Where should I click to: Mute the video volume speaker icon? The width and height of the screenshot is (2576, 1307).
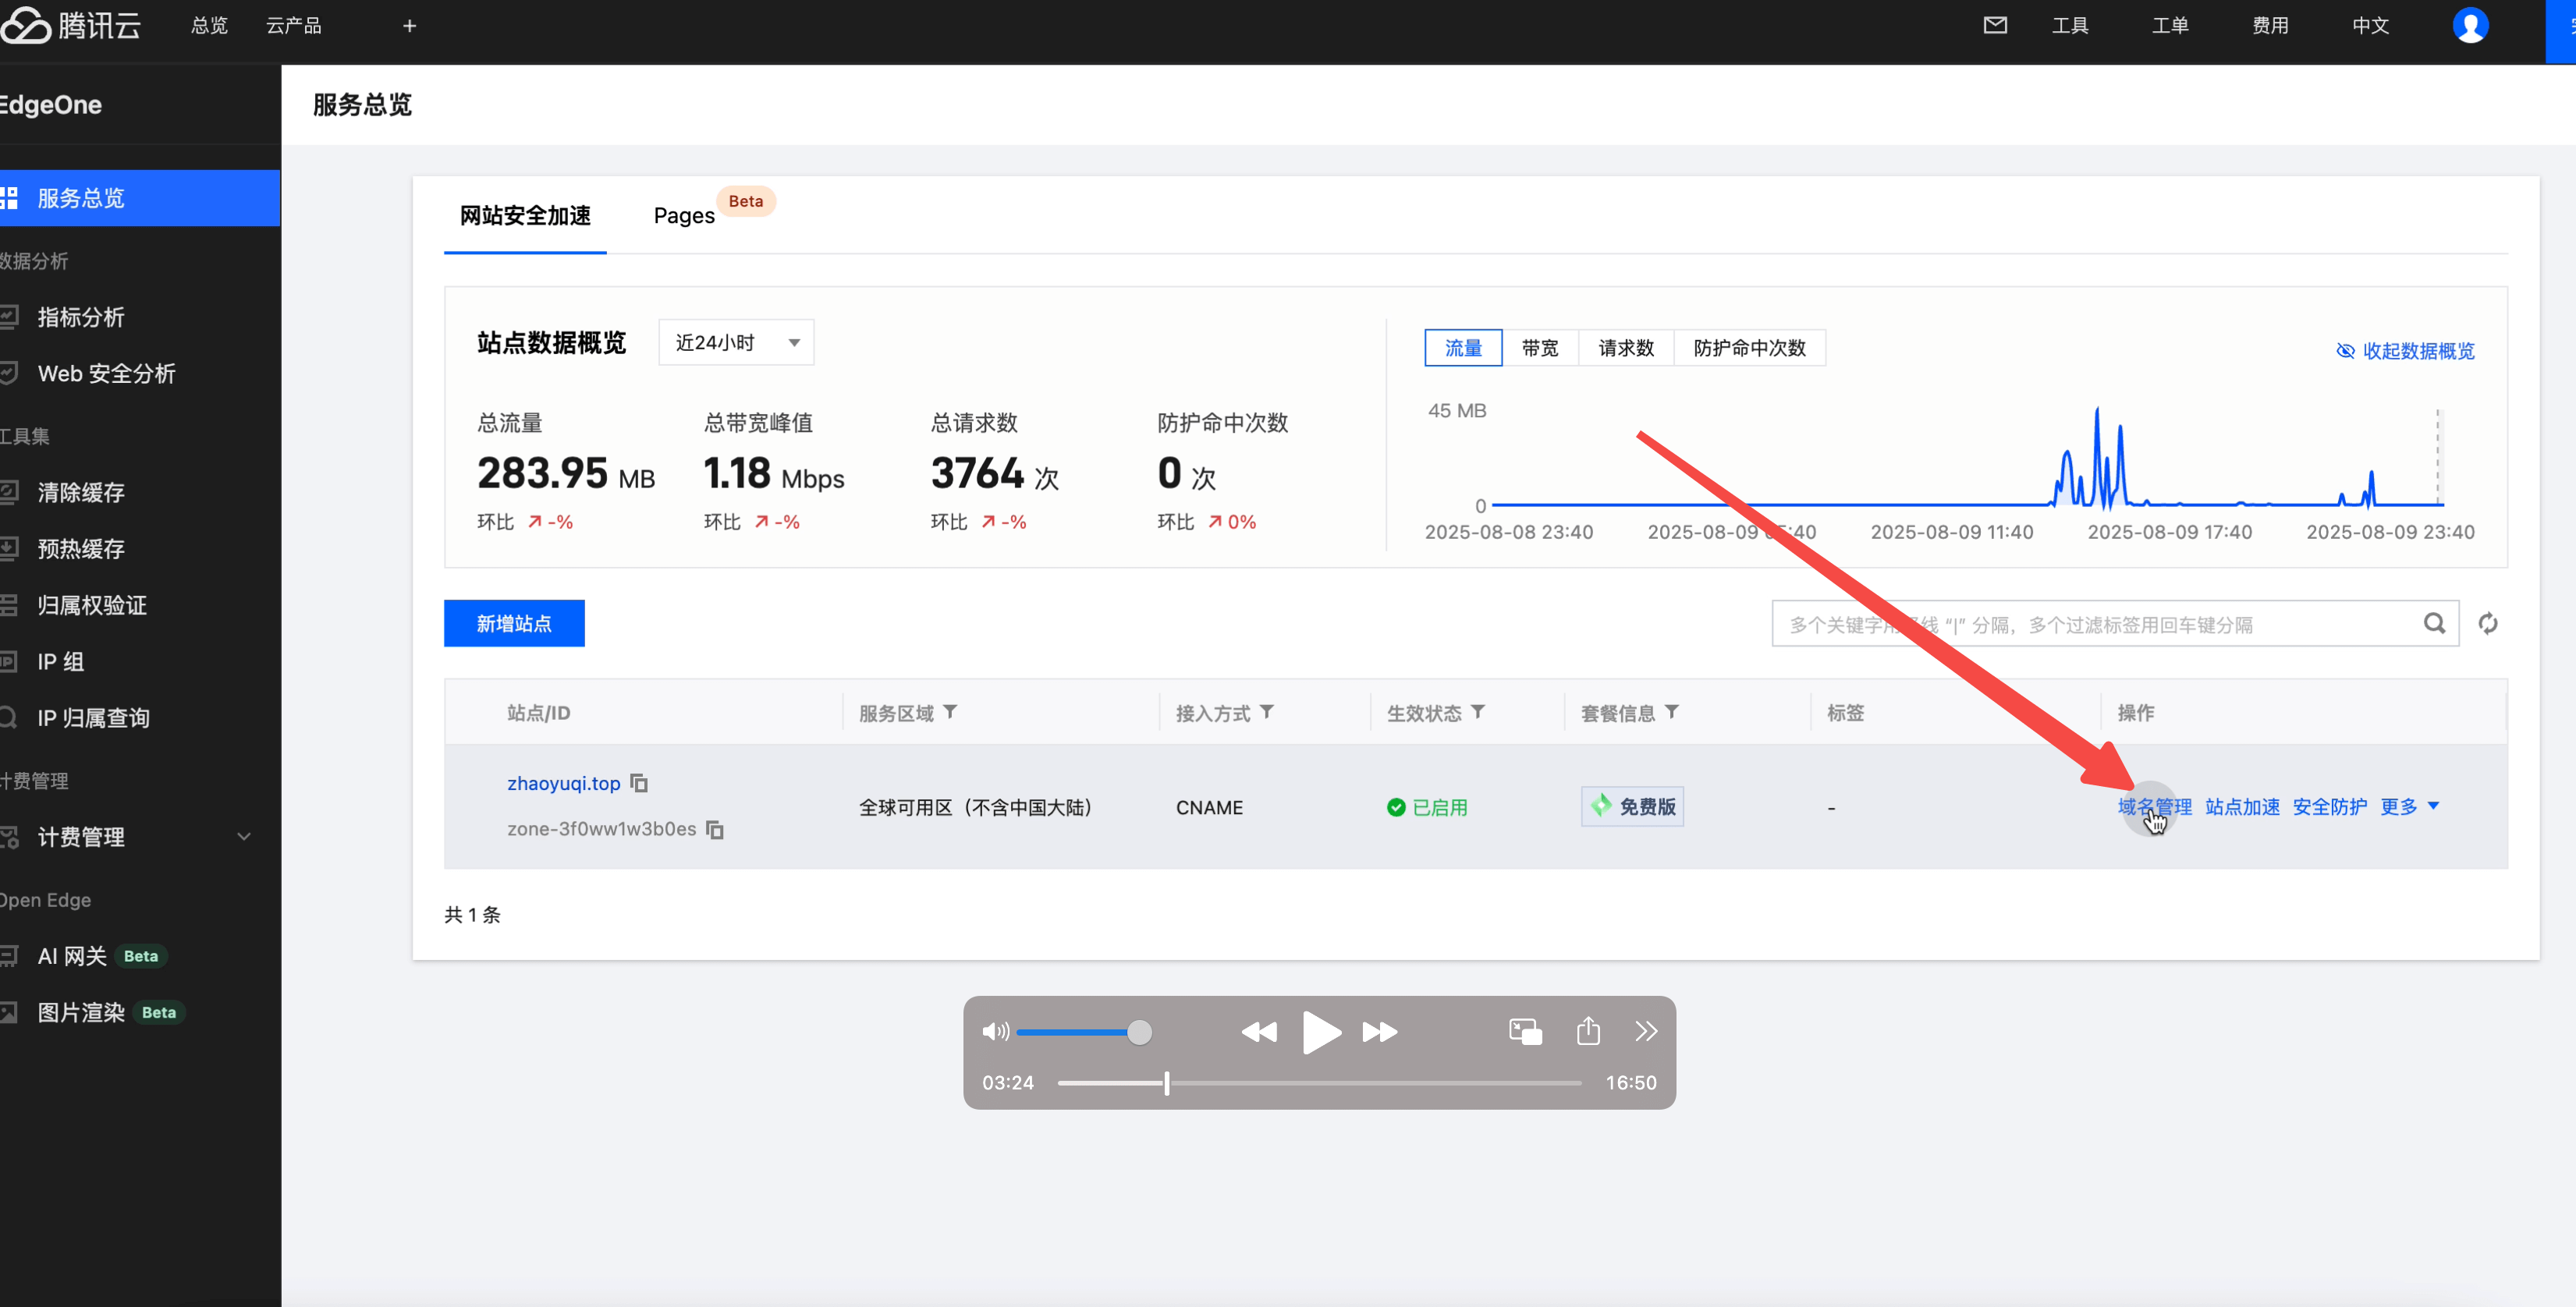(x=995, y=1031)
